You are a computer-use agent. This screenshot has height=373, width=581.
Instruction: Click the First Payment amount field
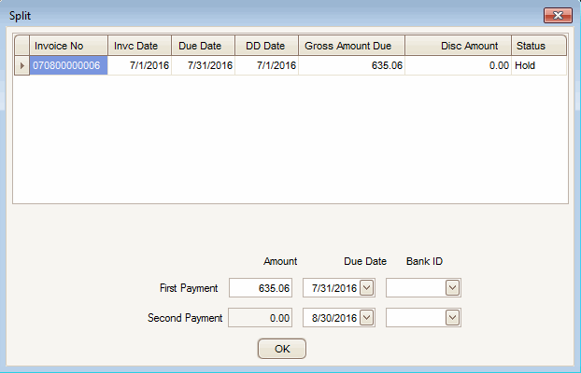262,288
